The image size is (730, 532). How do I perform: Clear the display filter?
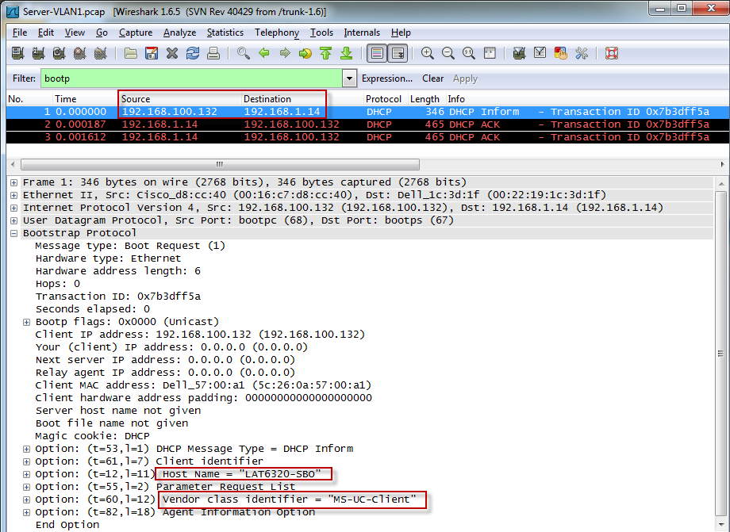(433, 78)
